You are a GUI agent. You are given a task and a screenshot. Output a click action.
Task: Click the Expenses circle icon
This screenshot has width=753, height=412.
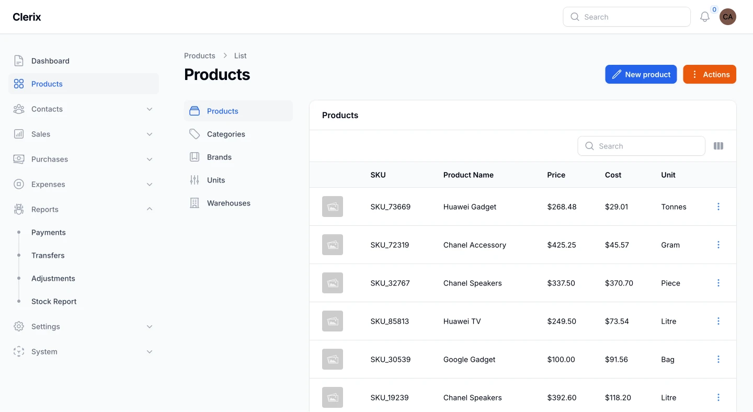[x=19, y=184]
